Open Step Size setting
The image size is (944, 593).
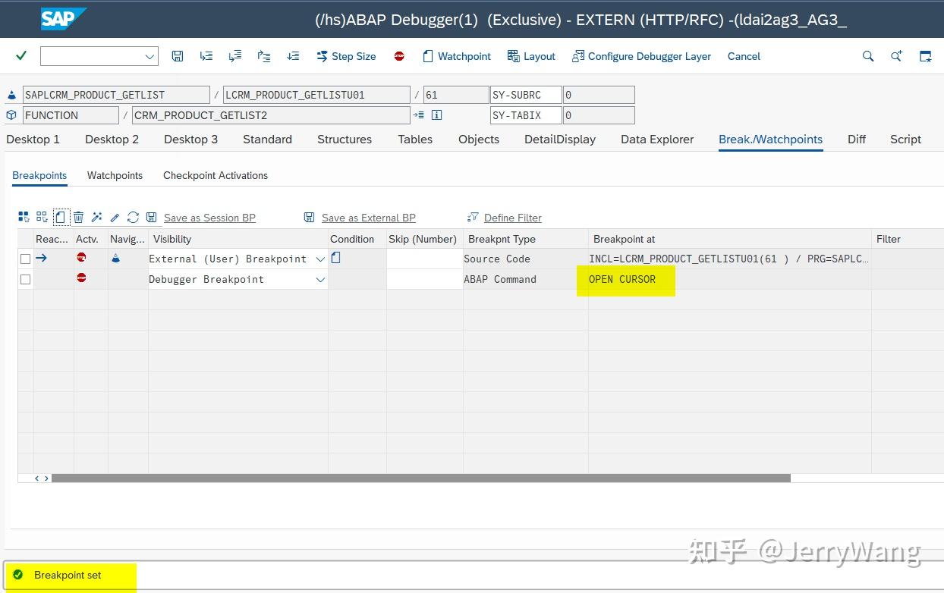(346, 56)
